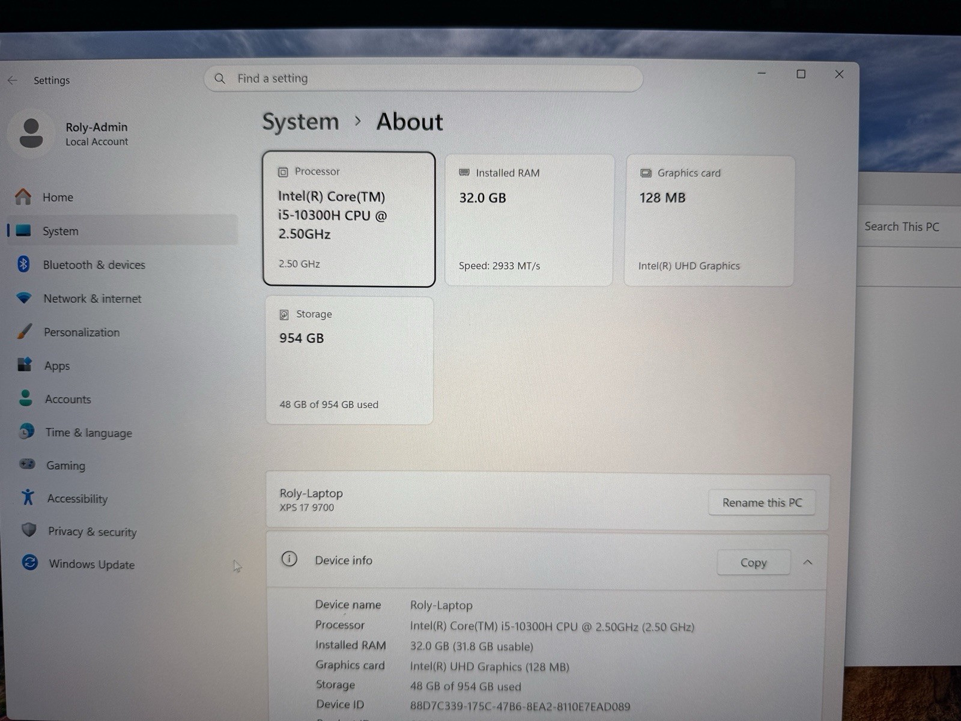
Task: Click the Graphics card icon
Action: coord(646,173)
